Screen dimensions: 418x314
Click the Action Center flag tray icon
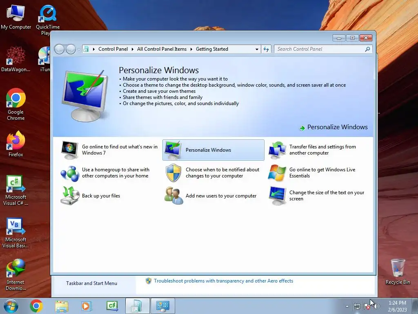tap(367, 306)
